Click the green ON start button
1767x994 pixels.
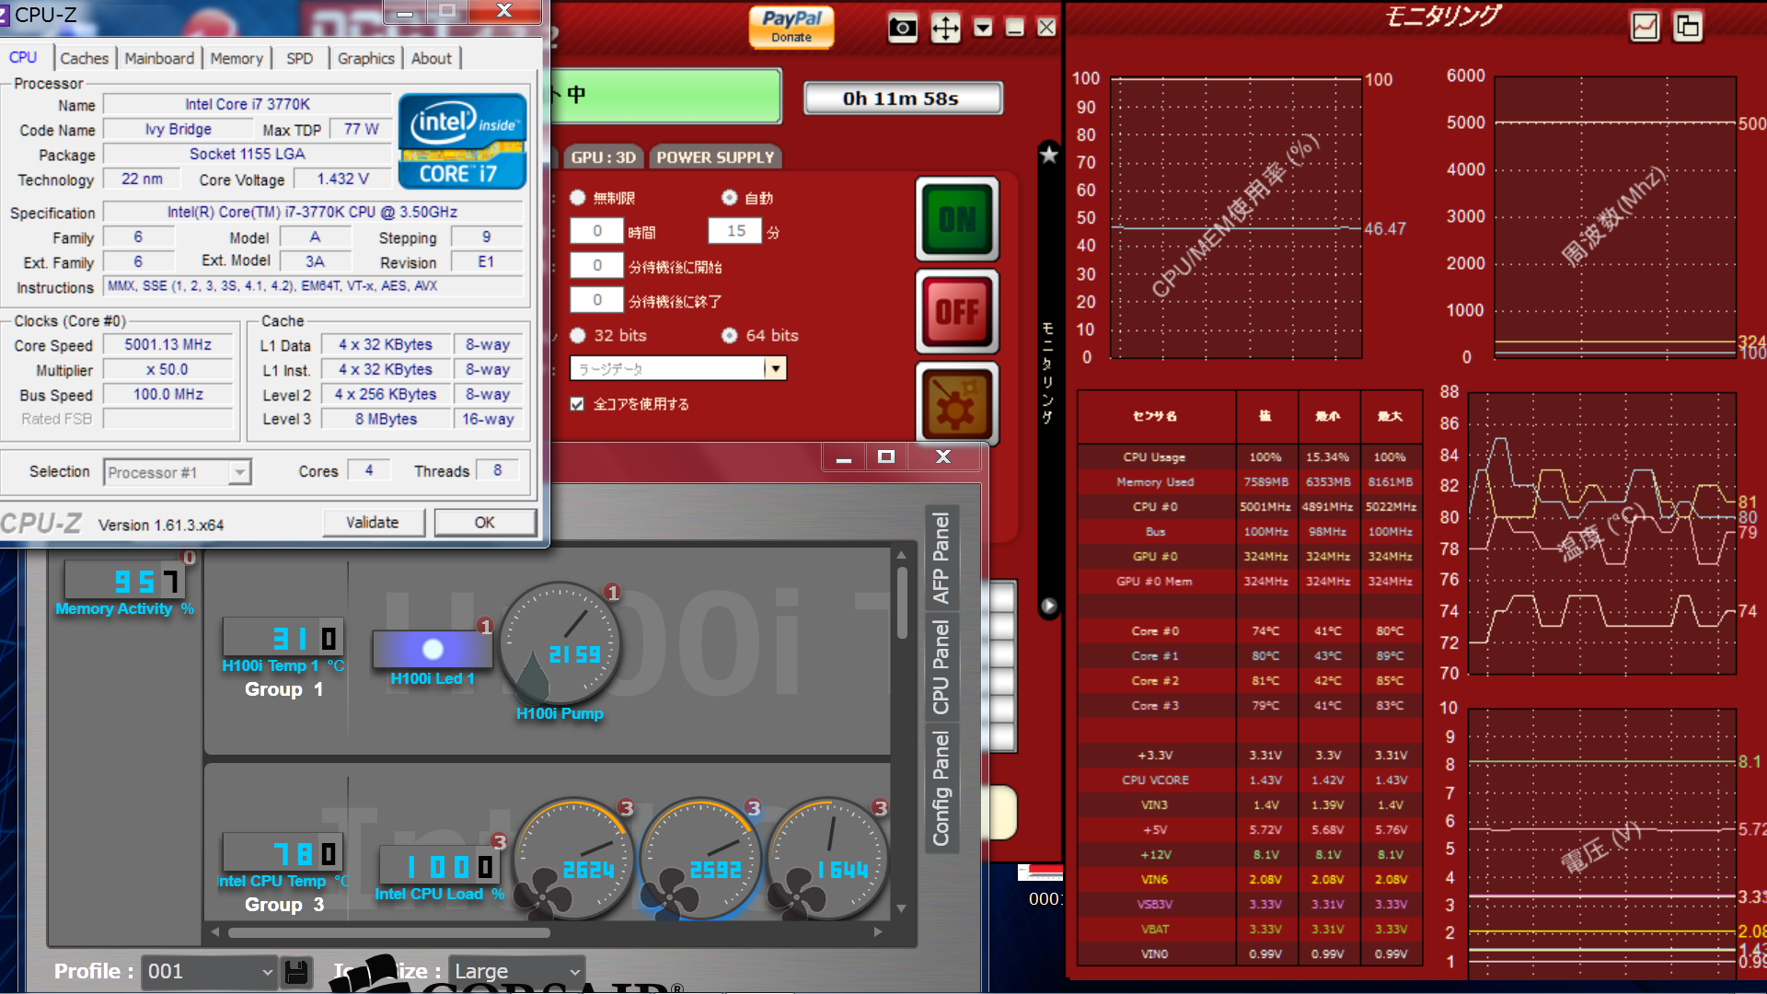957,219
